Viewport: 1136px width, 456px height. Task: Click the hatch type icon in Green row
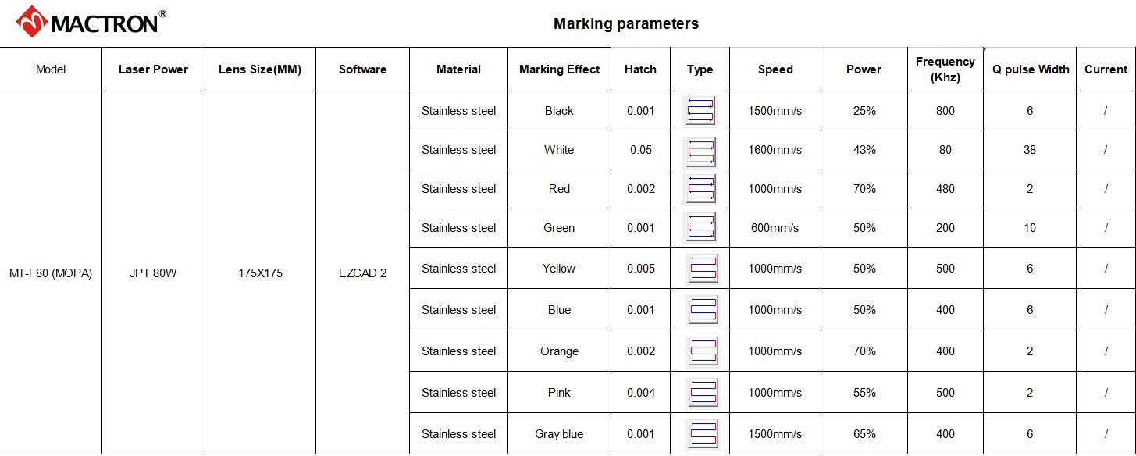tap(700, 227)
